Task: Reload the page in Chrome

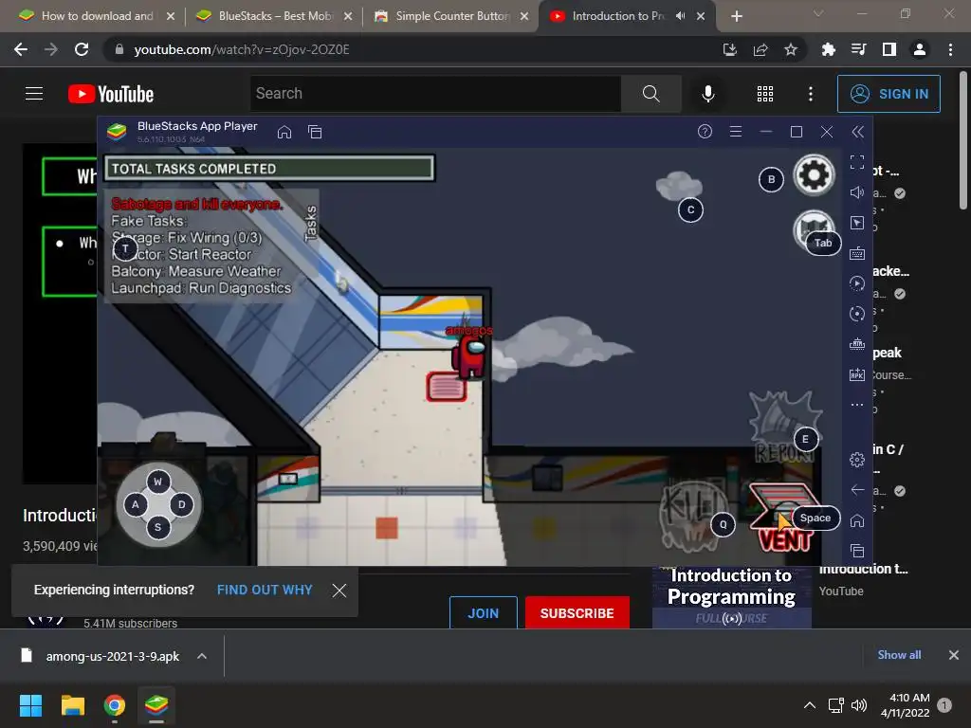Action: (82, 49)
